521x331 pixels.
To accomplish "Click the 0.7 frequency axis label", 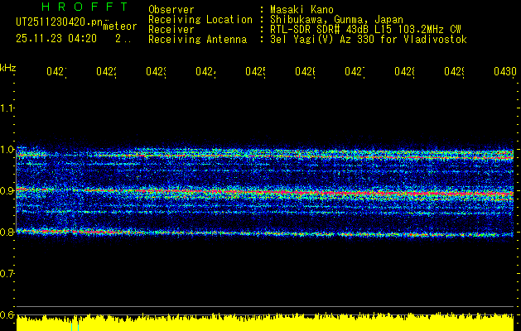I will [x=7, y=273].
